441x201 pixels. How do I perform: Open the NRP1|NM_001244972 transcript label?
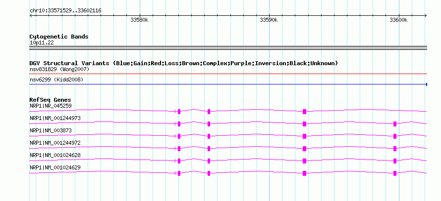point(55,143)
